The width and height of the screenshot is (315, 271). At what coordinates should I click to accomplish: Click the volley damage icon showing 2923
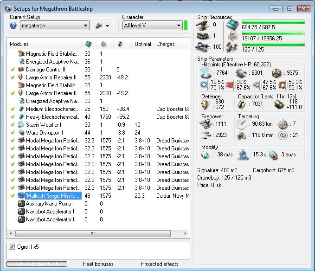pyautogui.click(x=206, y=135)
